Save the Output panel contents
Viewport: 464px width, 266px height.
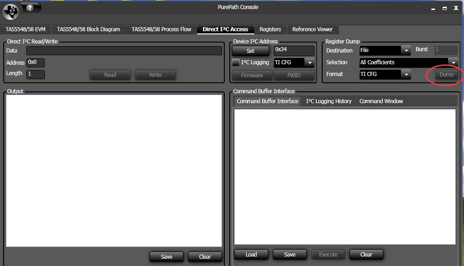pyautogui.click(x=166, y=257)
